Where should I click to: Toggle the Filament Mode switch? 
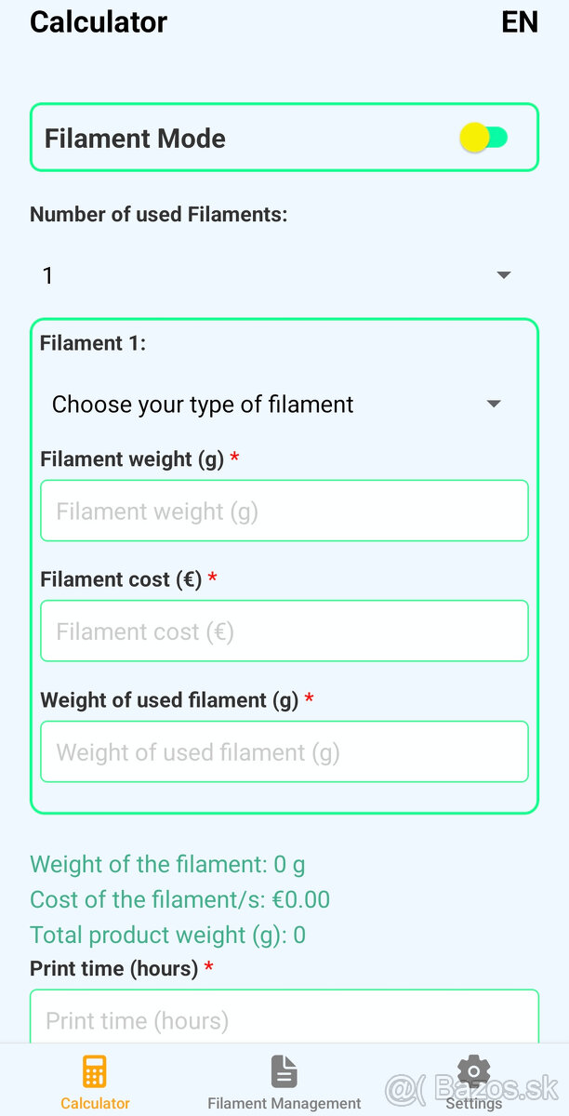(483, 139)
